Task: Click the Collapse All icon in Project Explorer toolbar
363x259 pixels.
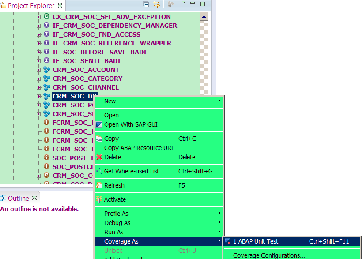Action: tap(146, 4)
